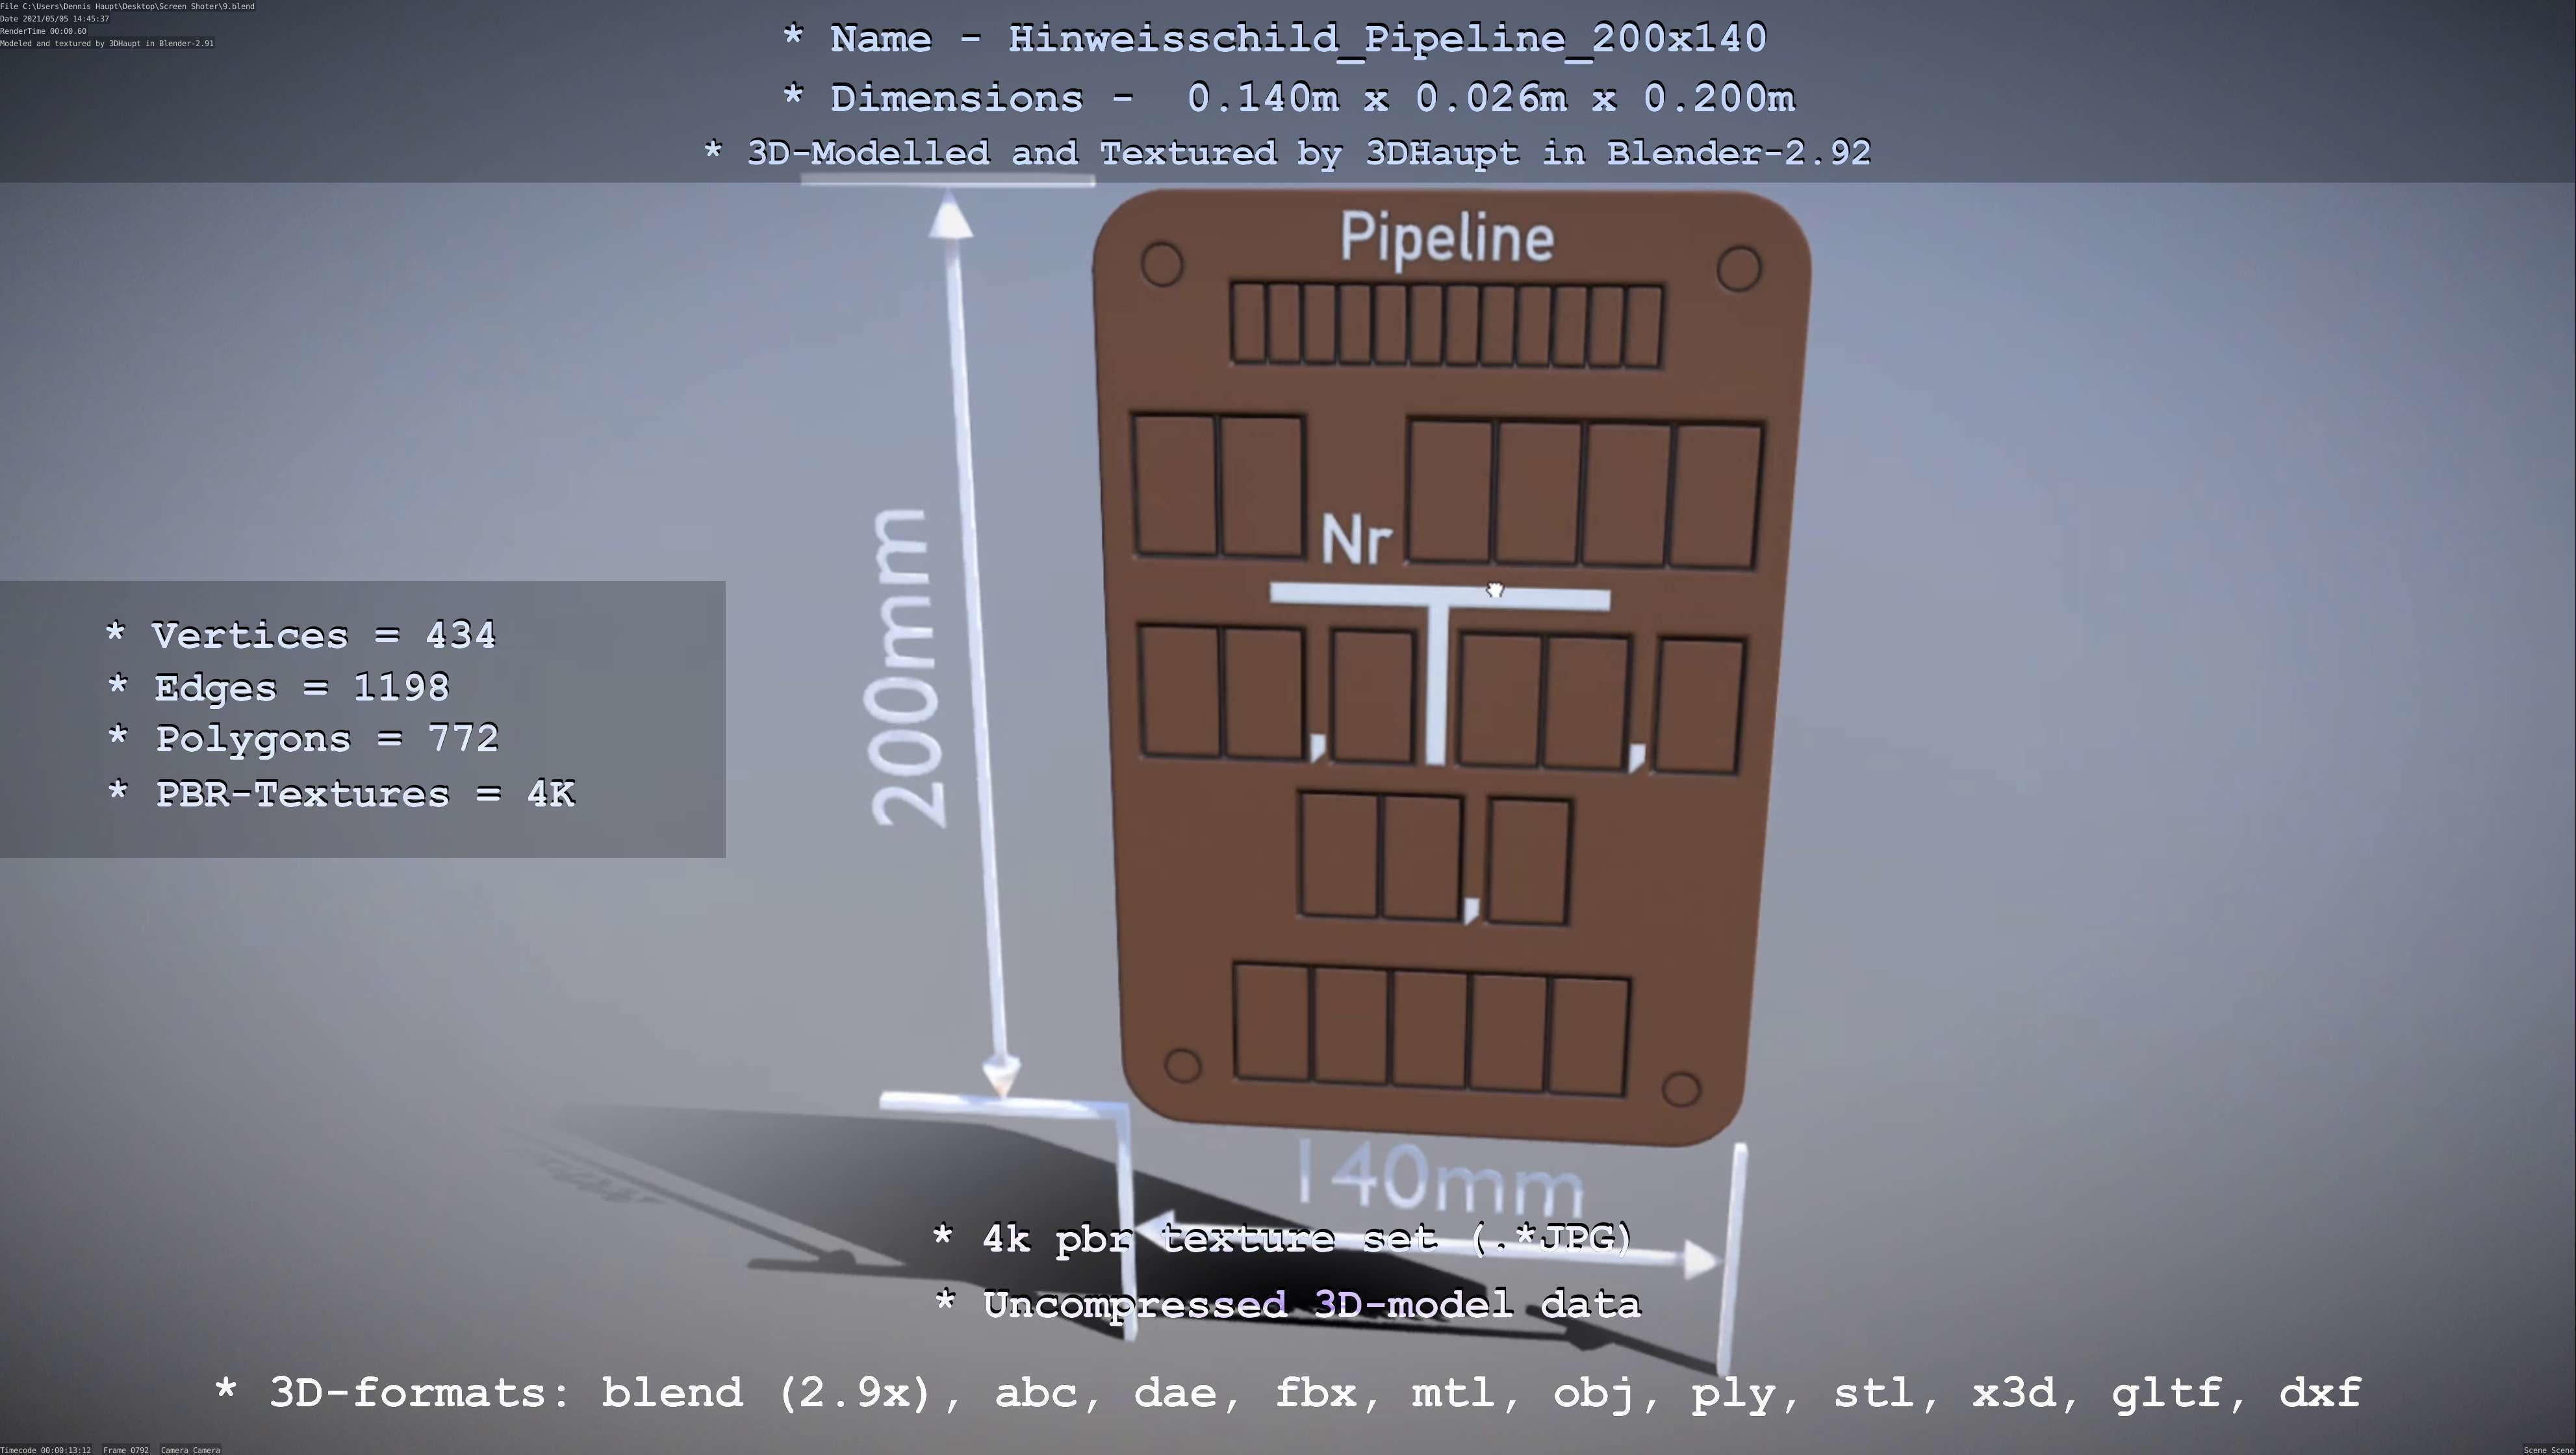2576x1455 pixels.
Task: Click the 'Edges = 1198' stat line
Action: click(278, 687)
